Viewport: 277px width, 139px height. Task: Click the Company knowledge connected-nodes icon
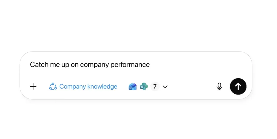point(53,86)
